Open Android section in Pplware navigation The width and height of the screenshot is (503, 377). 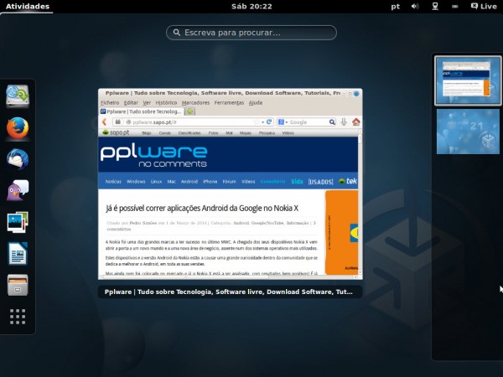point(189,182)
